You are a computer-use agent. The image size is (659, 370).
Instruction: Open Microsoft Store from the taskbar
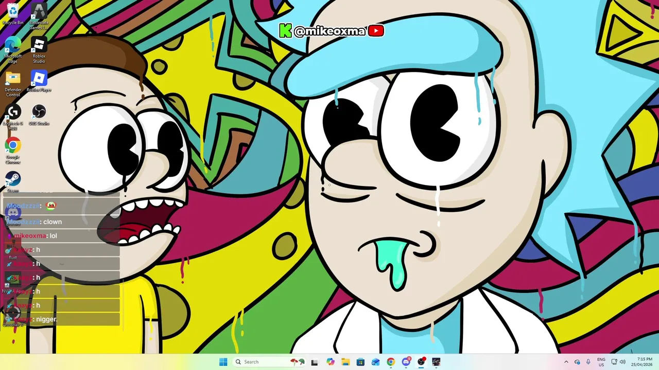click(x=360, y=362)
